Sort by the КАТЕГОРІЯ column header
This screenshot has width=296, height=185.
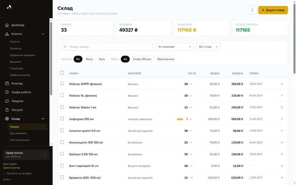click(135, 73)
